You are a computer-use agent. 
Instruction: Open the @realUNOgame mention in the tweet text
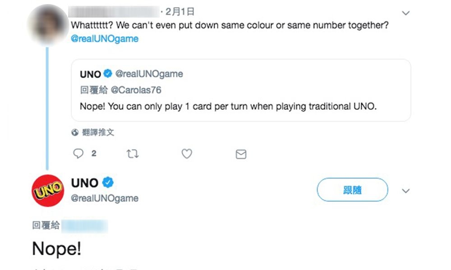coord(105,39)
